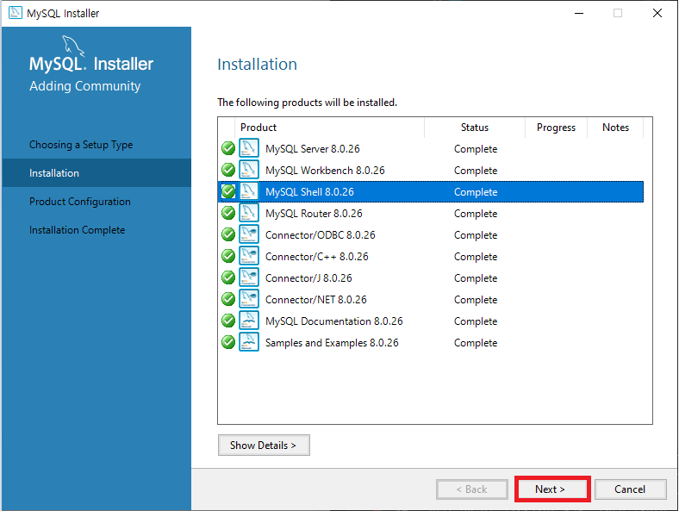Screen dimensions: 679x511
Task: Click green checkmark beside Samples and Examples 8.0.26
Action: (228, 342)
